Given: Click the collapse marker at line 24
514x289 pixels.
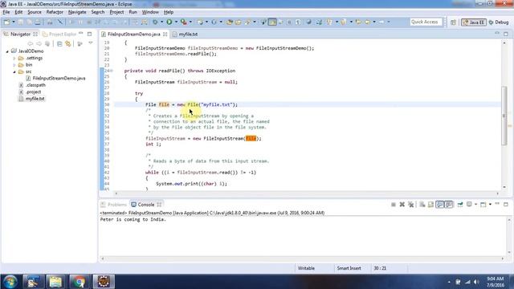Looking at the screenshot, I should click(112, 71).
